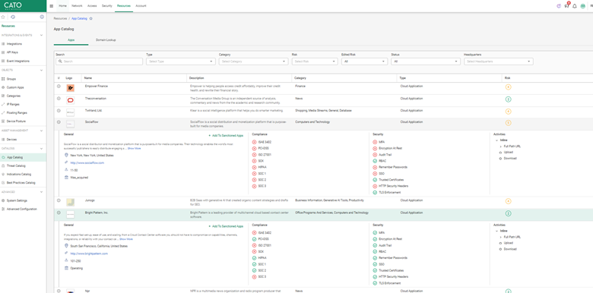
Task: Open the Risk filter dropdown
Action: click(x=315, y=61)
